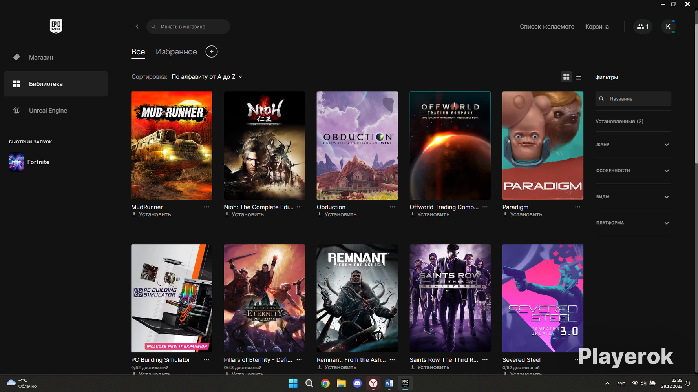Click the Название filter input field

(633, 99)
